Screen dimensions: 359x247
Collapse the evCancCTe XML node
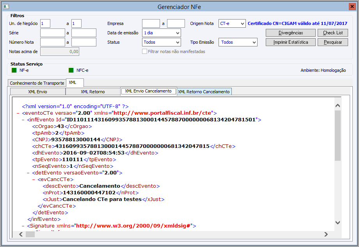(34, 179)
